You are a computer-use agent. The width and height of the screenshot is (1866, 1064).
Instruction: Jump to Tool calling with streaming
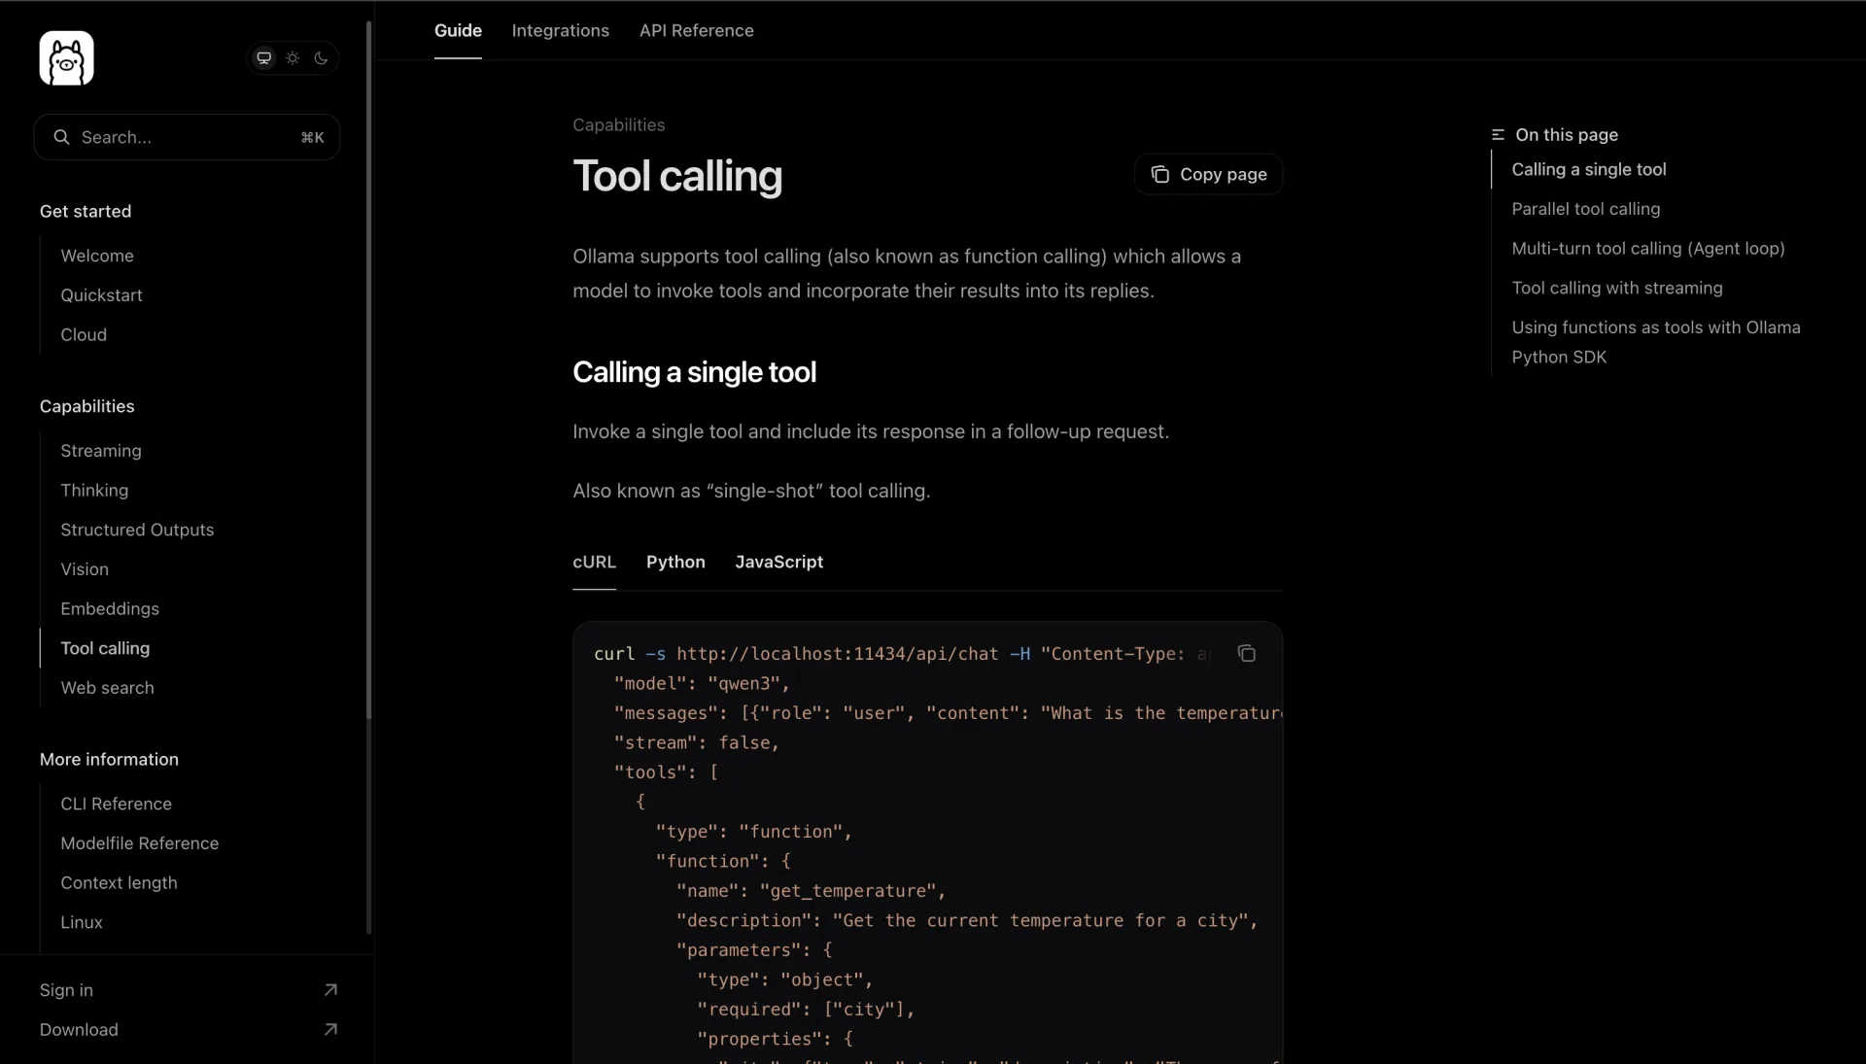coord(1617,288)
